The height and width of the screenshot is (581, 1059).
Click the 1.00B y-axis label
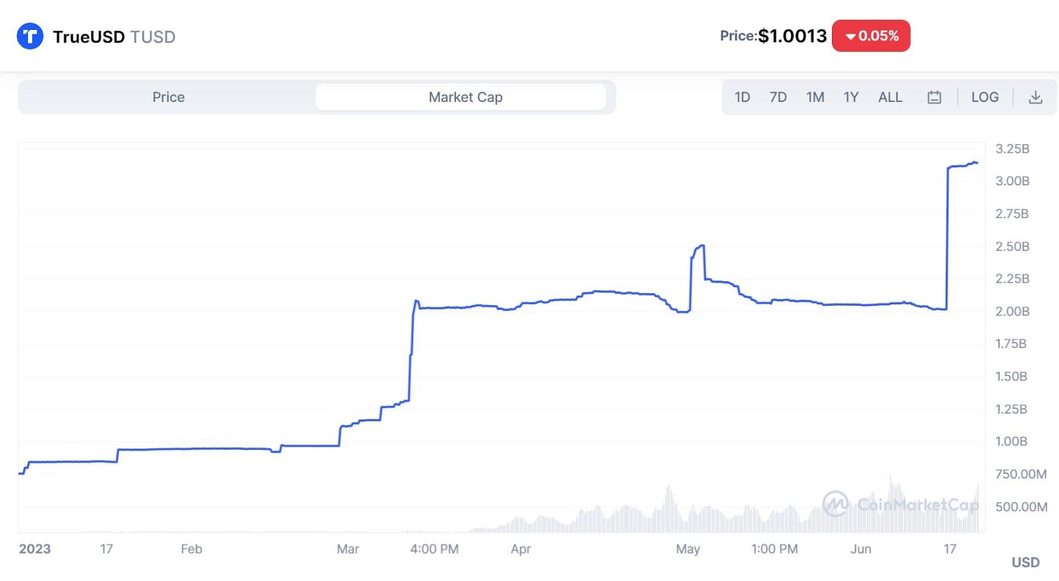point(1011,441)
